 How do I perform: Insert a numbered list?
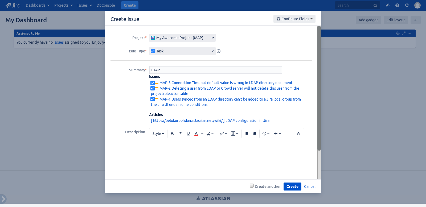point(255,134)
